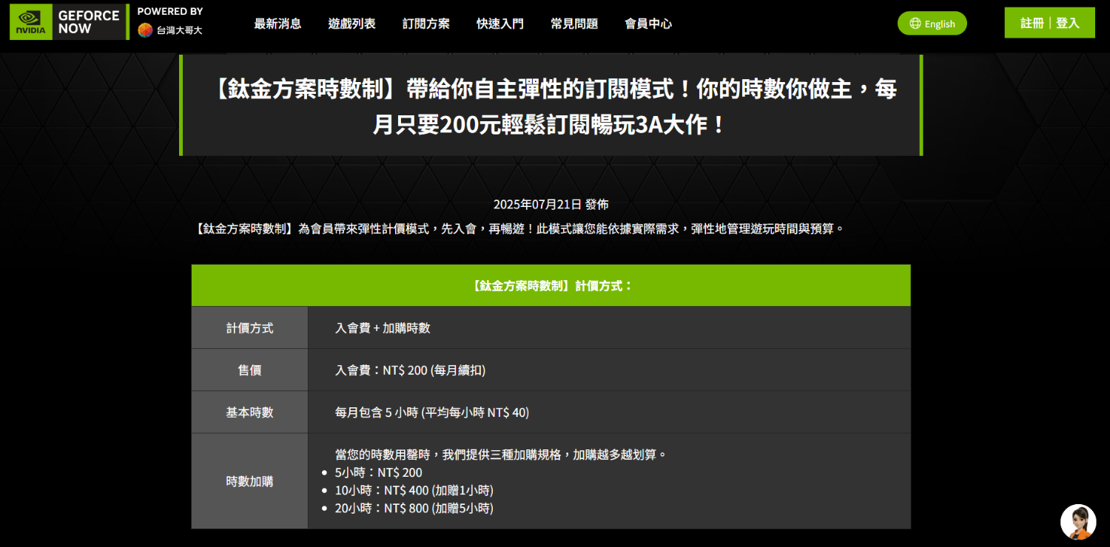Select 快速入門 navigation item
Viewport: 1110px width, 547px height.
pyautogui.click(x=500, y=24)
